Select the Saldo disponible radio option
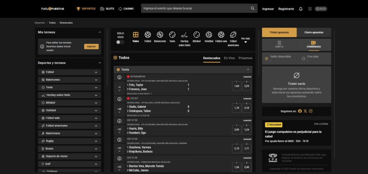Image resolution: width=368 pixels, height=174 pixels. (267, 58)
